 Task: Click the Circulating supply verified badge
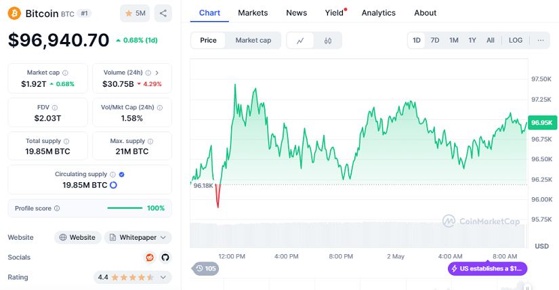(x=121, y=174)
